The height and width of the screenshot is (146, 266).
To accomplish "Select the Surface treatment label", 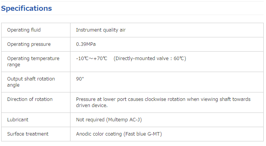I will [28, 134].
